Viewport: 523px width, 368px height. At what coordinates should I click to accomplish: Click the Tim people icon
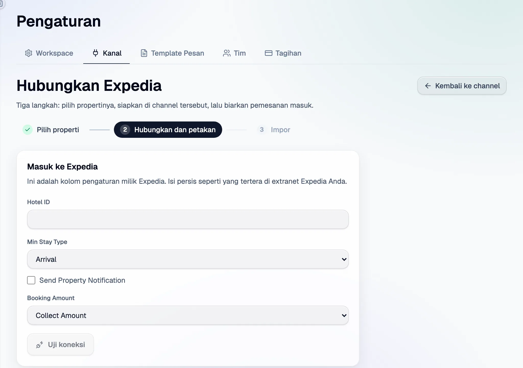[227, 53]
